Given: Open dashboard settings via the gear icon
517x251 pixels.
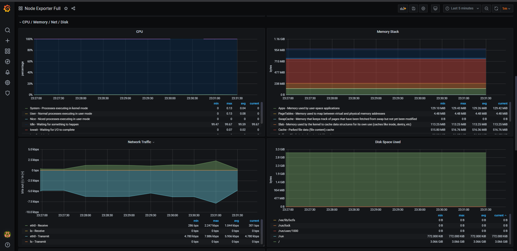Looking at the screenshot, I should tap(423, 8).
